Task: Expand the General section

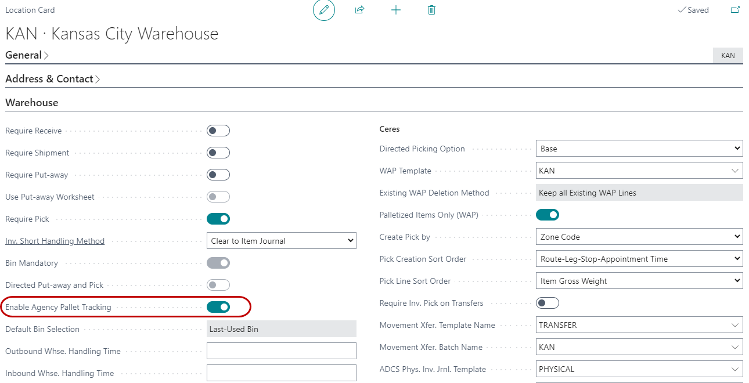Action: coord(27,56)
